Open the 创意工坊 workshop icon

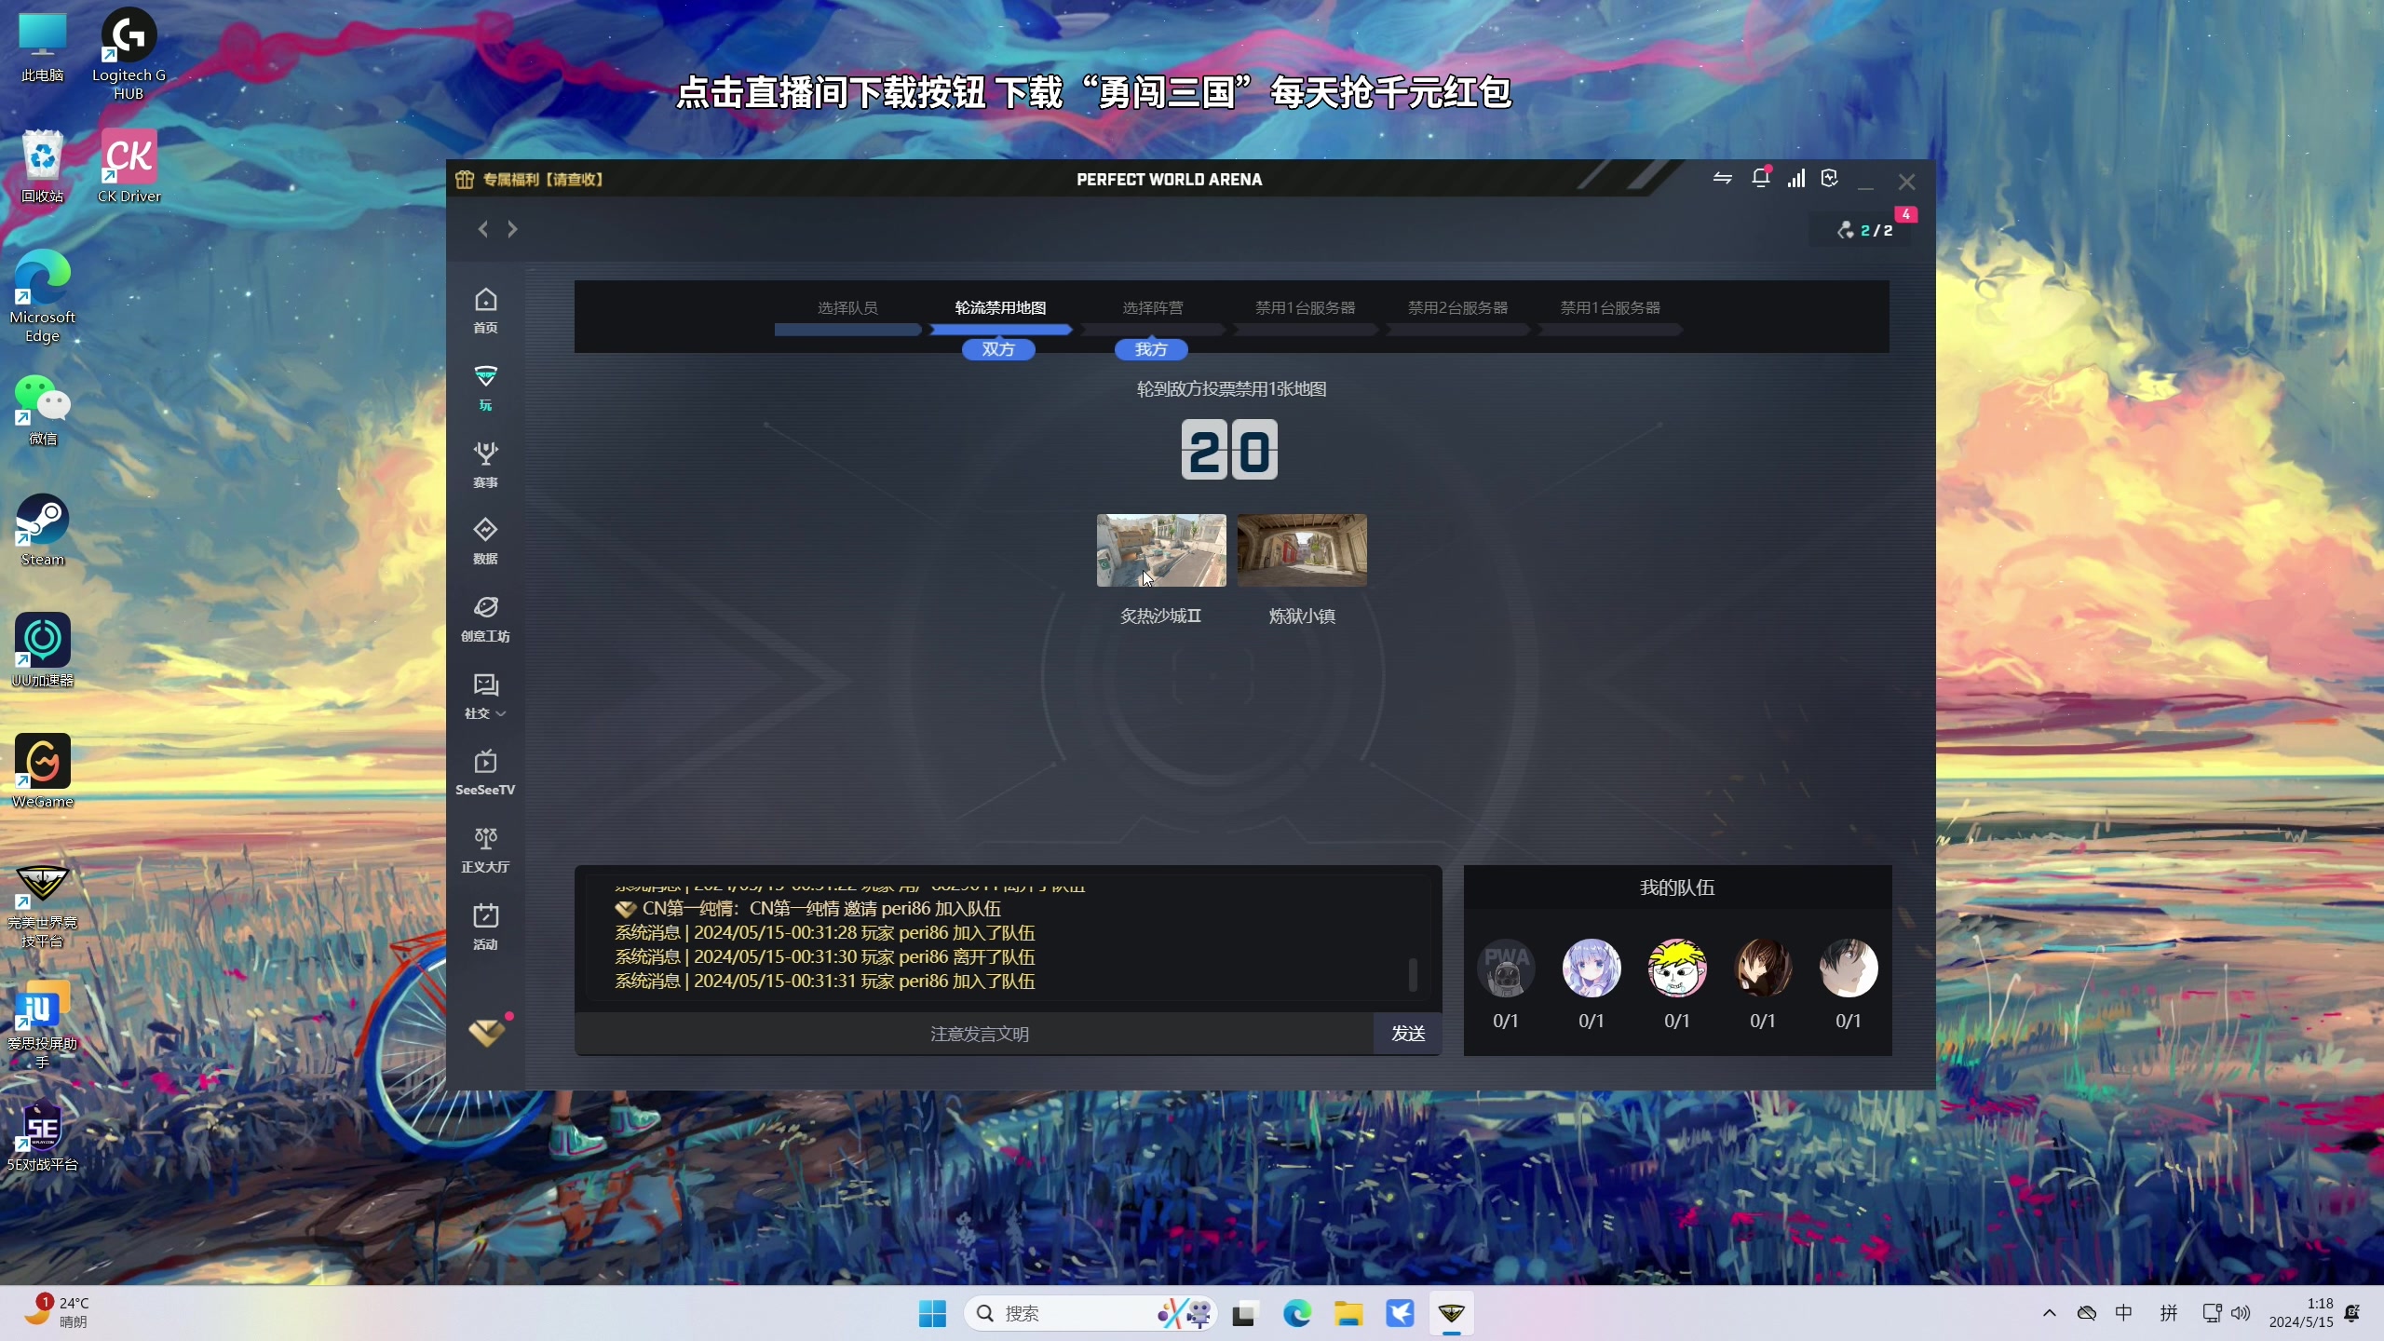(485, 619)
